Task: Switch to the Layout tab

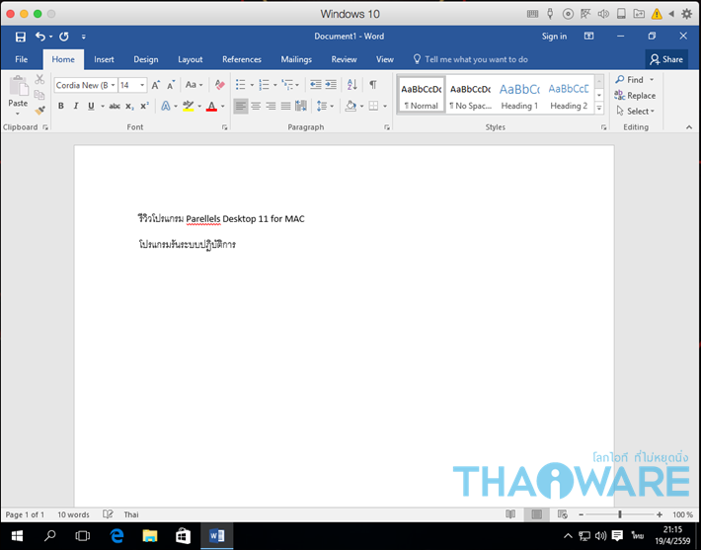Action: (x=190, y=59)
